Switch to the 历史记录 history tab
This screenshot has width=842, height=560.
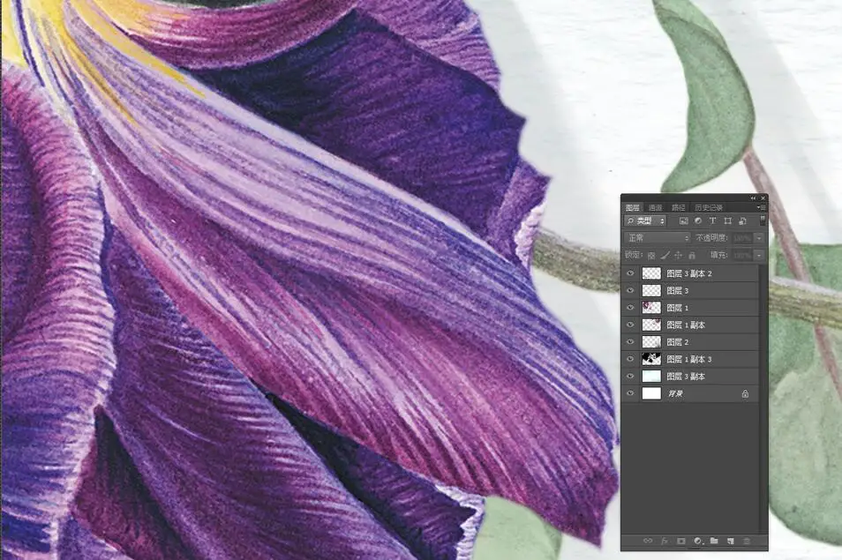pos(709,207)
